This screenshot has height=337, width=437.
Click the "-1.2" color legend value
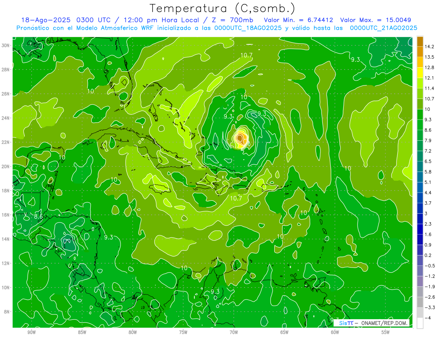pos(429,276)
